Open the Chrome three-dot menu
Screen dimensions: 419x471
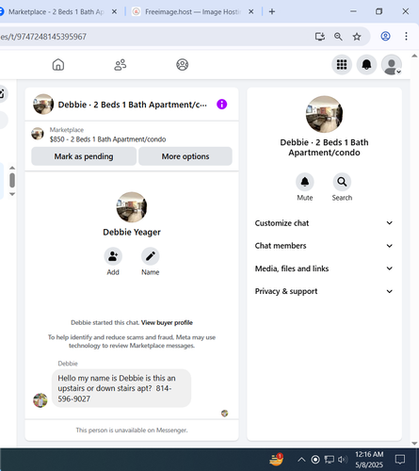406,37
